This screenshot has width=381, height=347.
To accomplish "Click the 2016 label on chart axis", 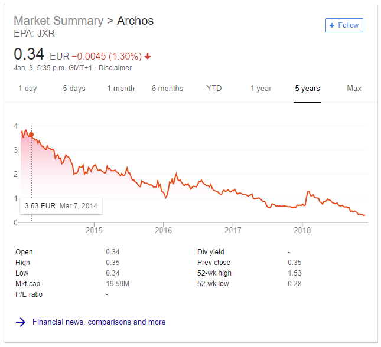I will coord(163,230).
